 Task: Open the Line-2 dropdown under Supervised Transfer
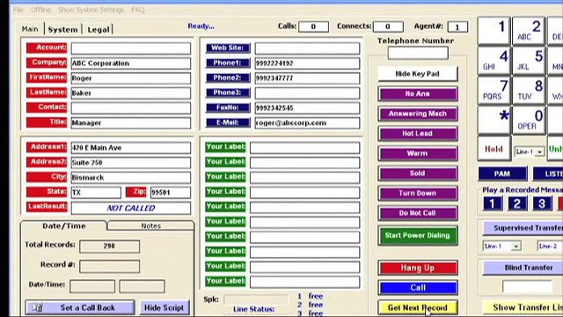click(x=550, y=247)
